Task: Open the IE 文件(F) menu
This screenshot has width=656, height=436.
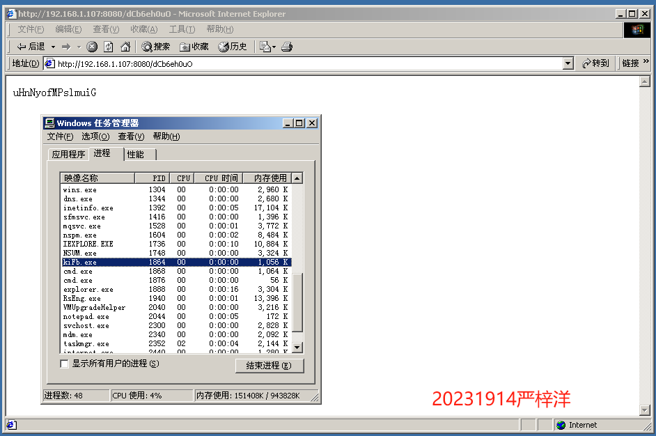Action: 31,29
